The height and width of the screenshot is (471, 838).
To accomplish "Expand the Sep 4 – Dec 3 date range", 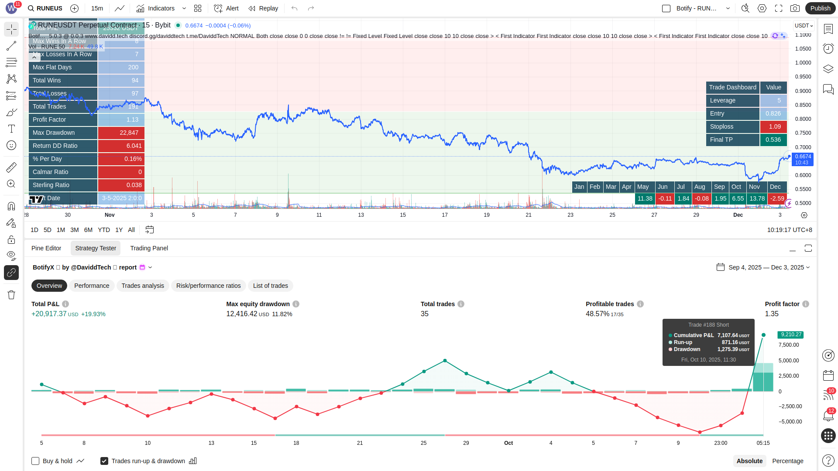I will point(769,267).
